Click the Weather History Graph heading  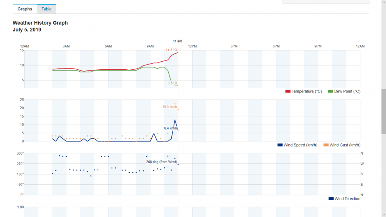click(40, 23)
